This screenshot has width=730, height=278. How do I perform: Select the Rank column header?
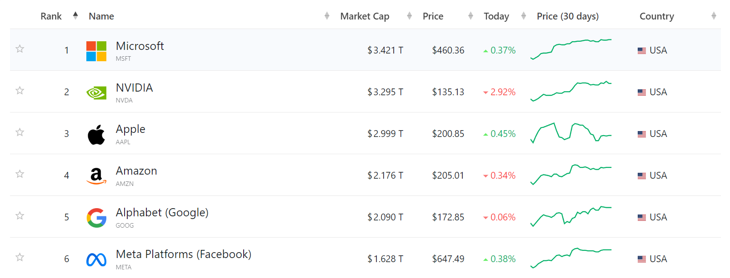[51, 16]
